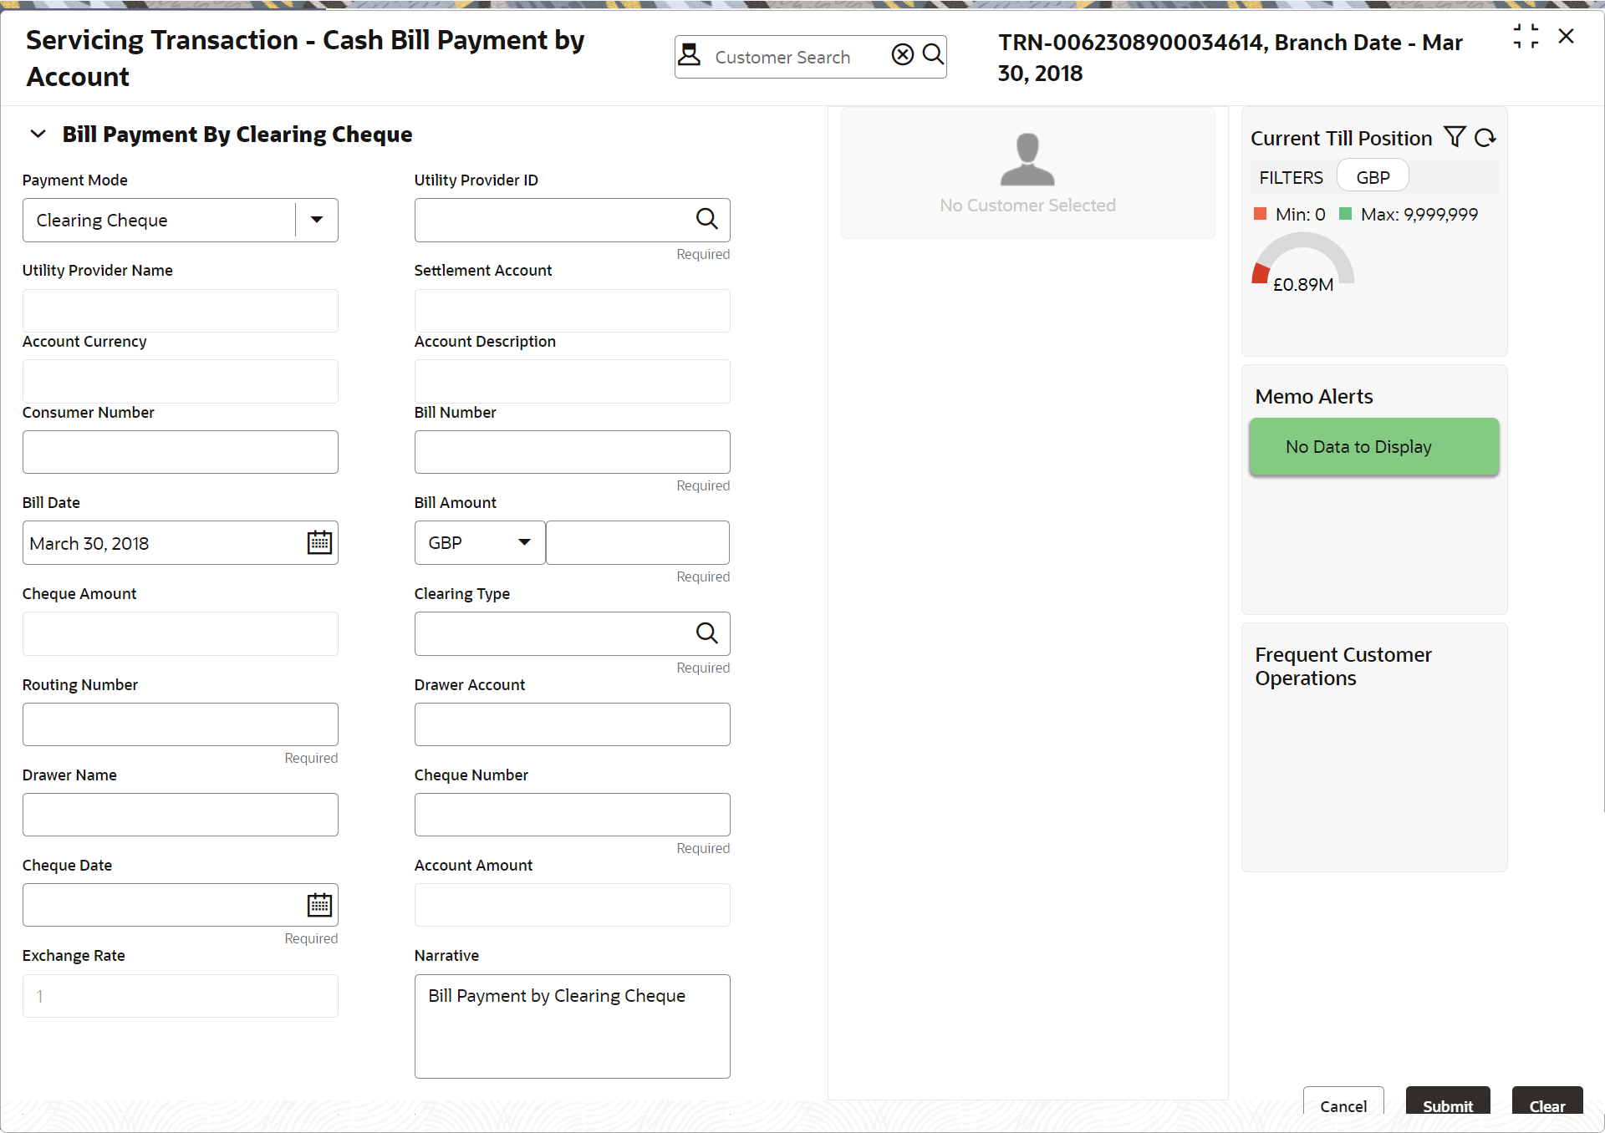Screen dimensions: 1605x1133
Task: Open the Bill Amount currency dropdown
Action: [x=523, y=542]
